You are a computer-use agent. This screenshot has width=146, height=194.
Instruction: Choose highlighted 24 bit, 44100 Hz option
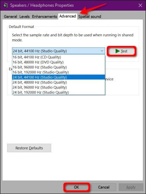pyautogui.click(x=59, y=77)
